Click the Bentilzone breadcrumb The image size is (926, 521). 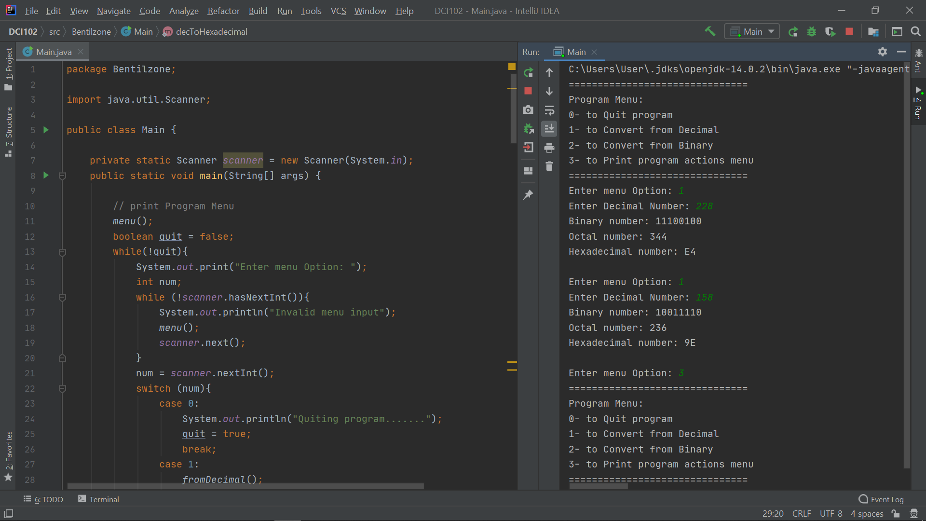(91, 31)
